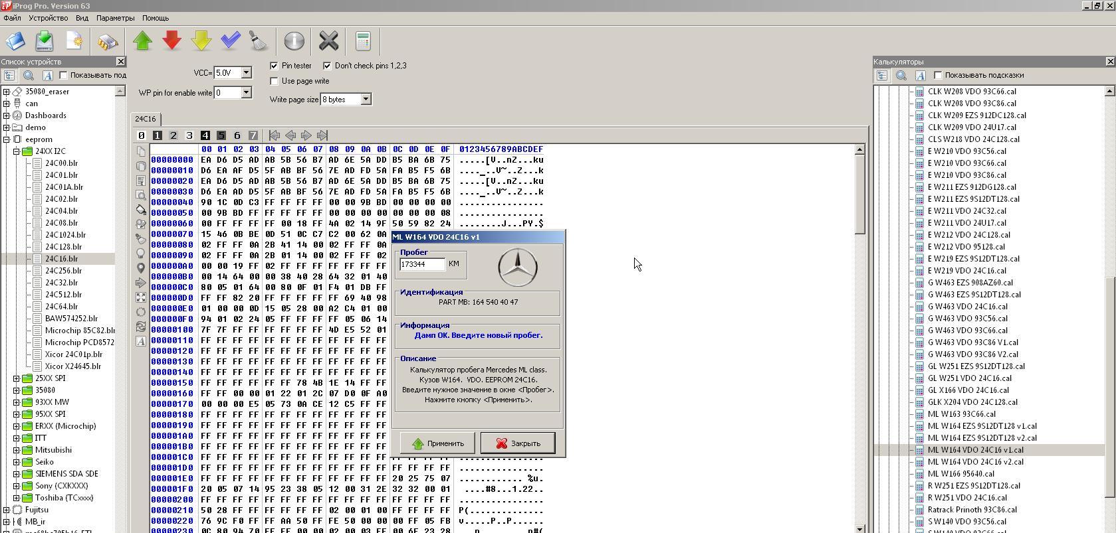The height and width of the screenshot is (533, 1116).
Task: Open the calculator toolbar icon
Action: tap(363, 41)
